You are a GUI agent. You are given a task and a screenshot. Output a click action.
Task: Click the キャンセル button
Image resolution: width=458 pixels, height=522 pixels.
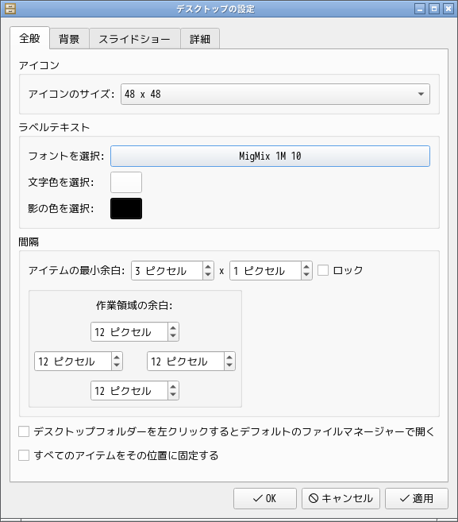click(x=341, y=498)
